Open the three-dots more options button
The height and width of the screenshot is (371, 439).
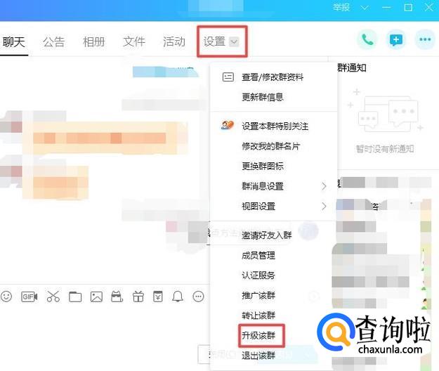[424, 40]
